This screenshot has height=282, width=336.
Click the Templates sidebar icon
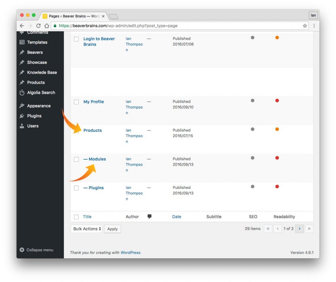pyautogui.click(x=22, y=42)
